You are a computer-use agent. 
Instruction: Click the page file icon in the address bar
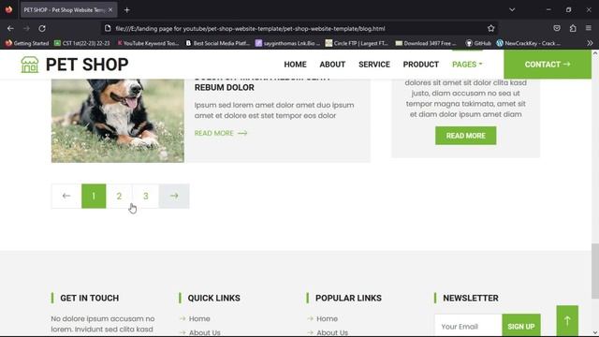tap(108, 28)
